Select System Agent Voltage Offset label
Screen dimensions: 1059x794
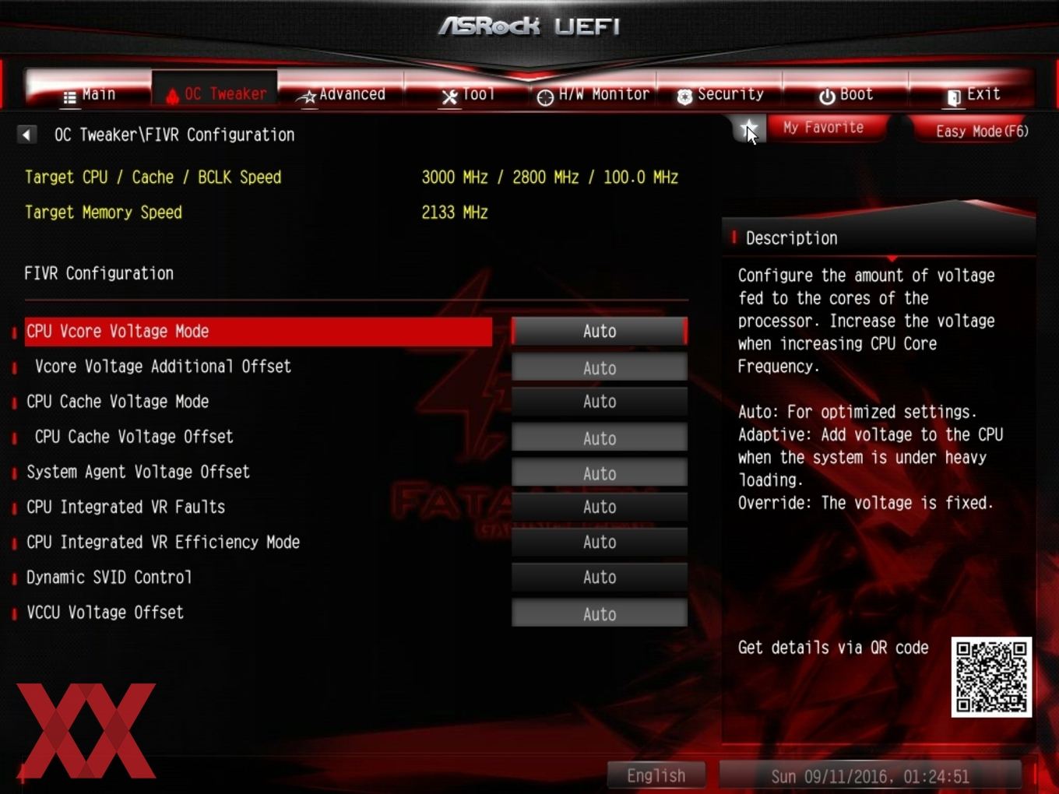[138, 472]
